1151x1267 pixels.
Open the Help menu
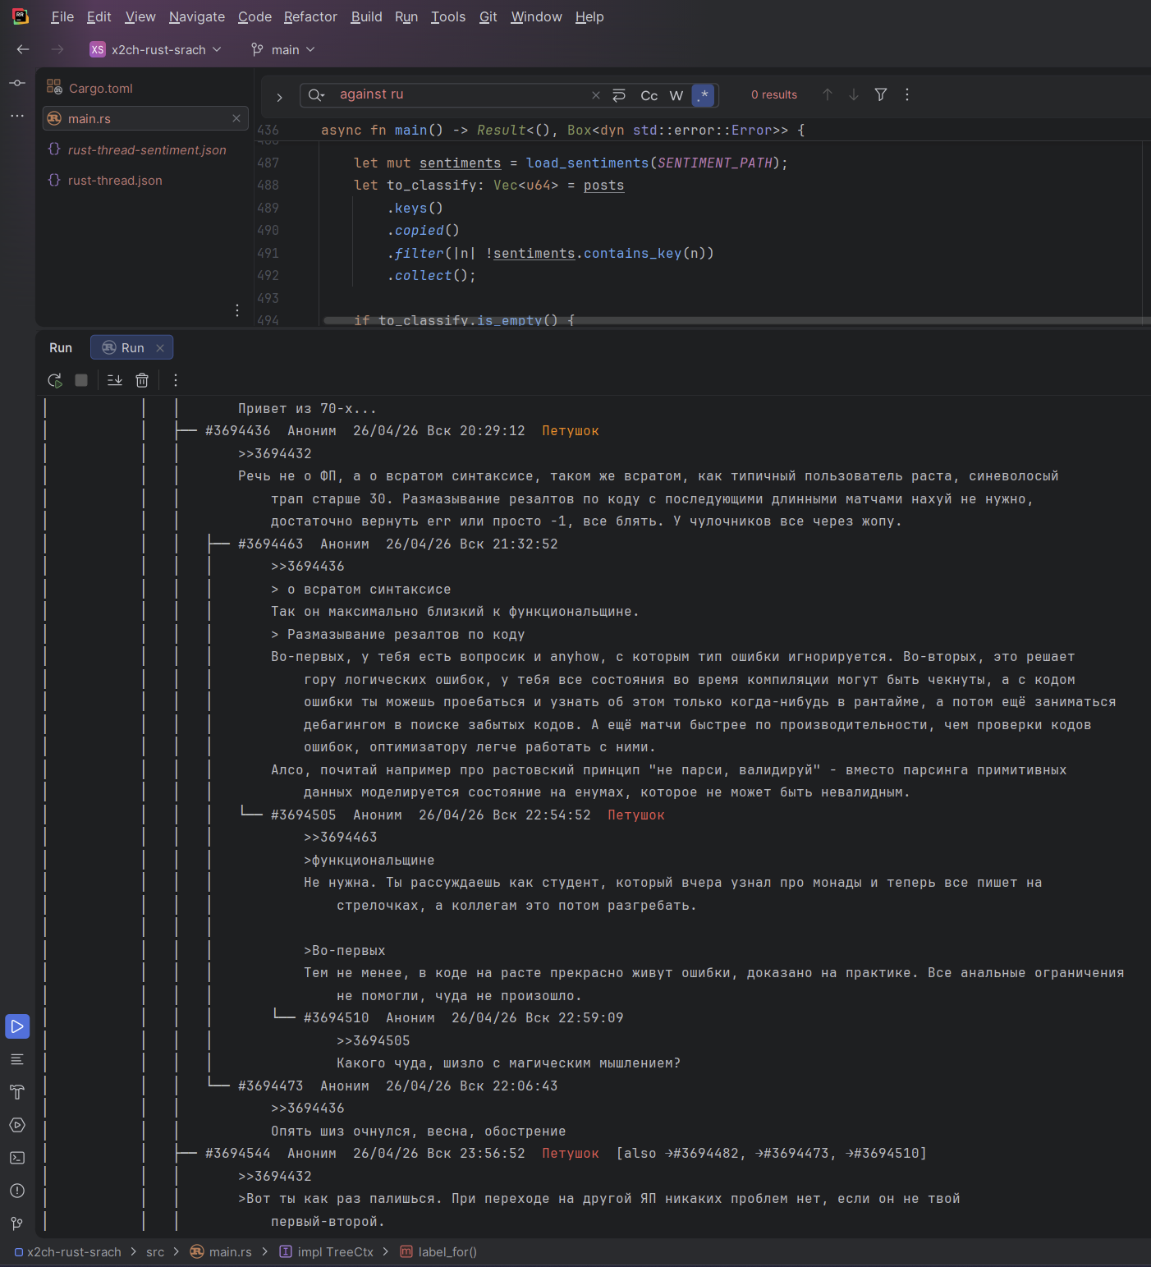click(589, 16)
